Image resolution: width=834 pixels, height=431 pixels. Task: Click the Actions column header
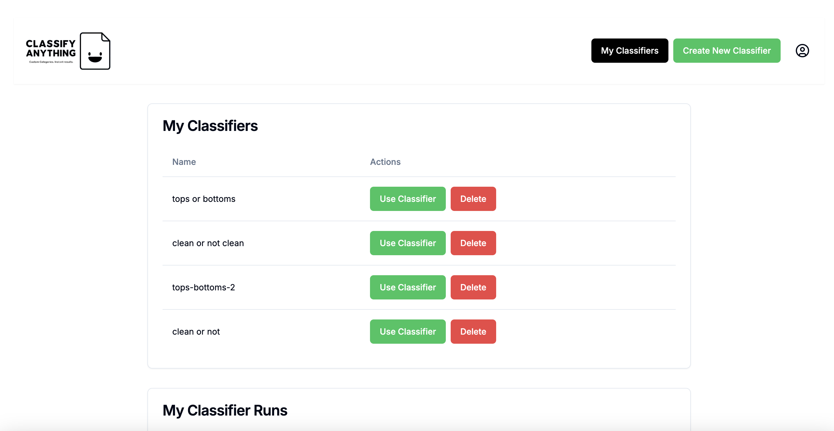coord(385,162)
